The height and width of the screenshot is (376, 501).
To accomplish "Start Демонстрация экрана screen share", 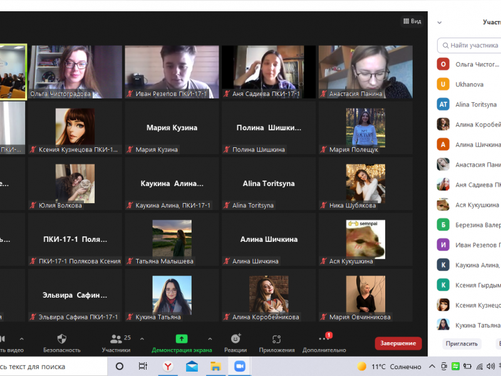I will click(182, 339).
